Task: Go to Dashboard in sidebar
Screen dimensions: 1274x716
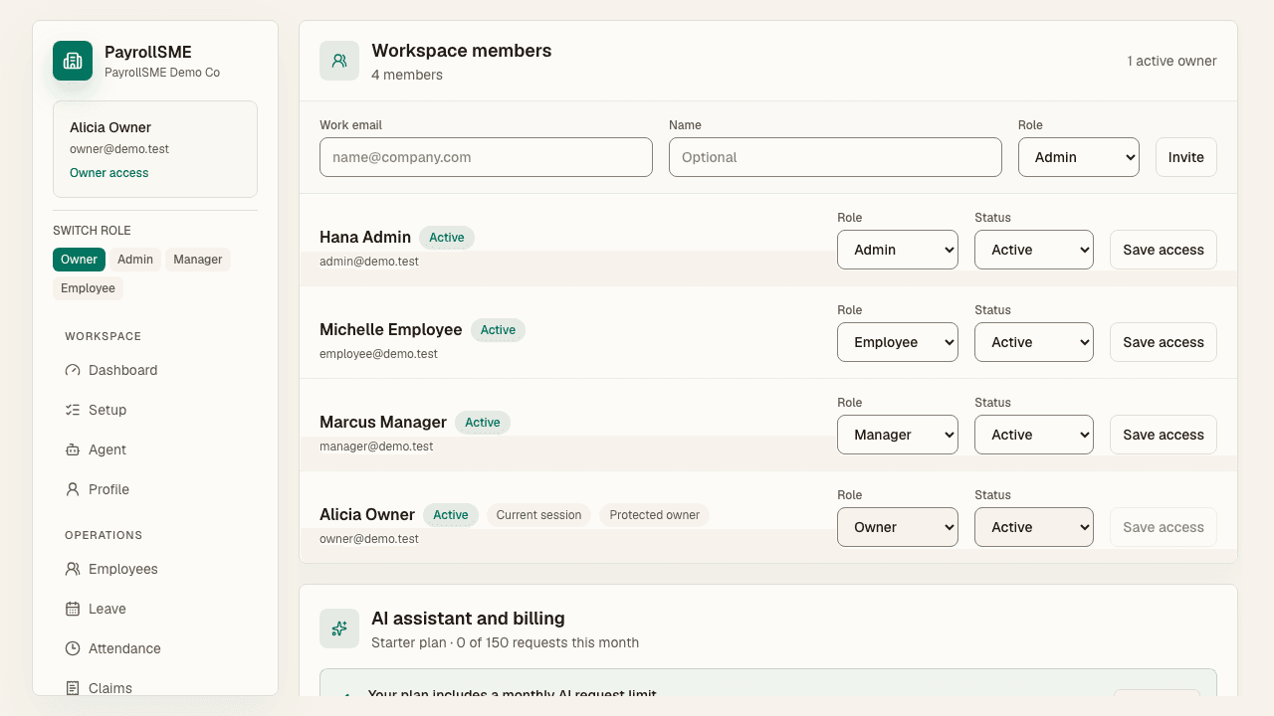Action: point(155,370)
